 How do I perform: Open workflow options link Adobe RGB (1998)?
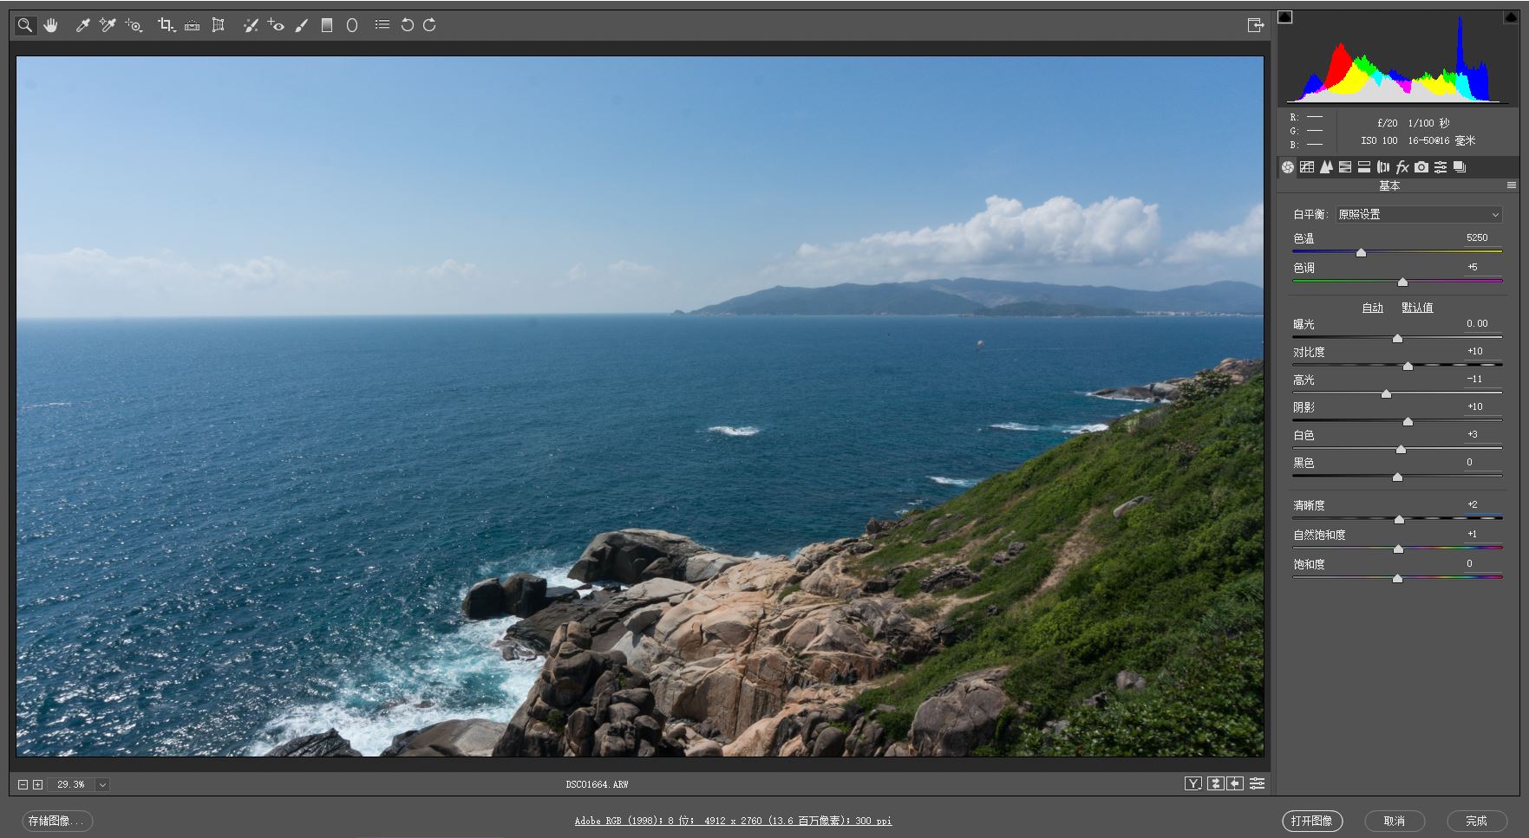[x=733, y=821]
